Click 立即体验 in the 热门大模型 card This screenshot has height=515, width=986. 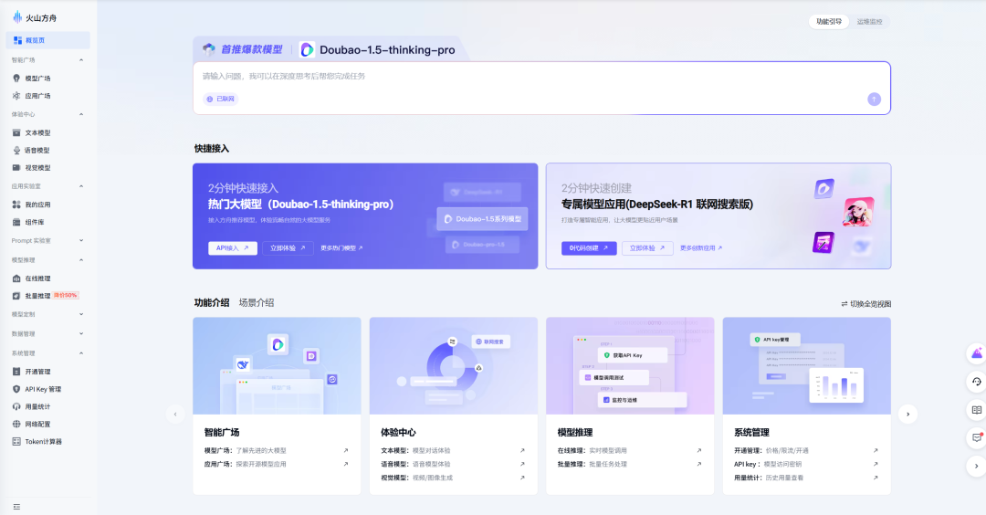[x=288, y=248]
